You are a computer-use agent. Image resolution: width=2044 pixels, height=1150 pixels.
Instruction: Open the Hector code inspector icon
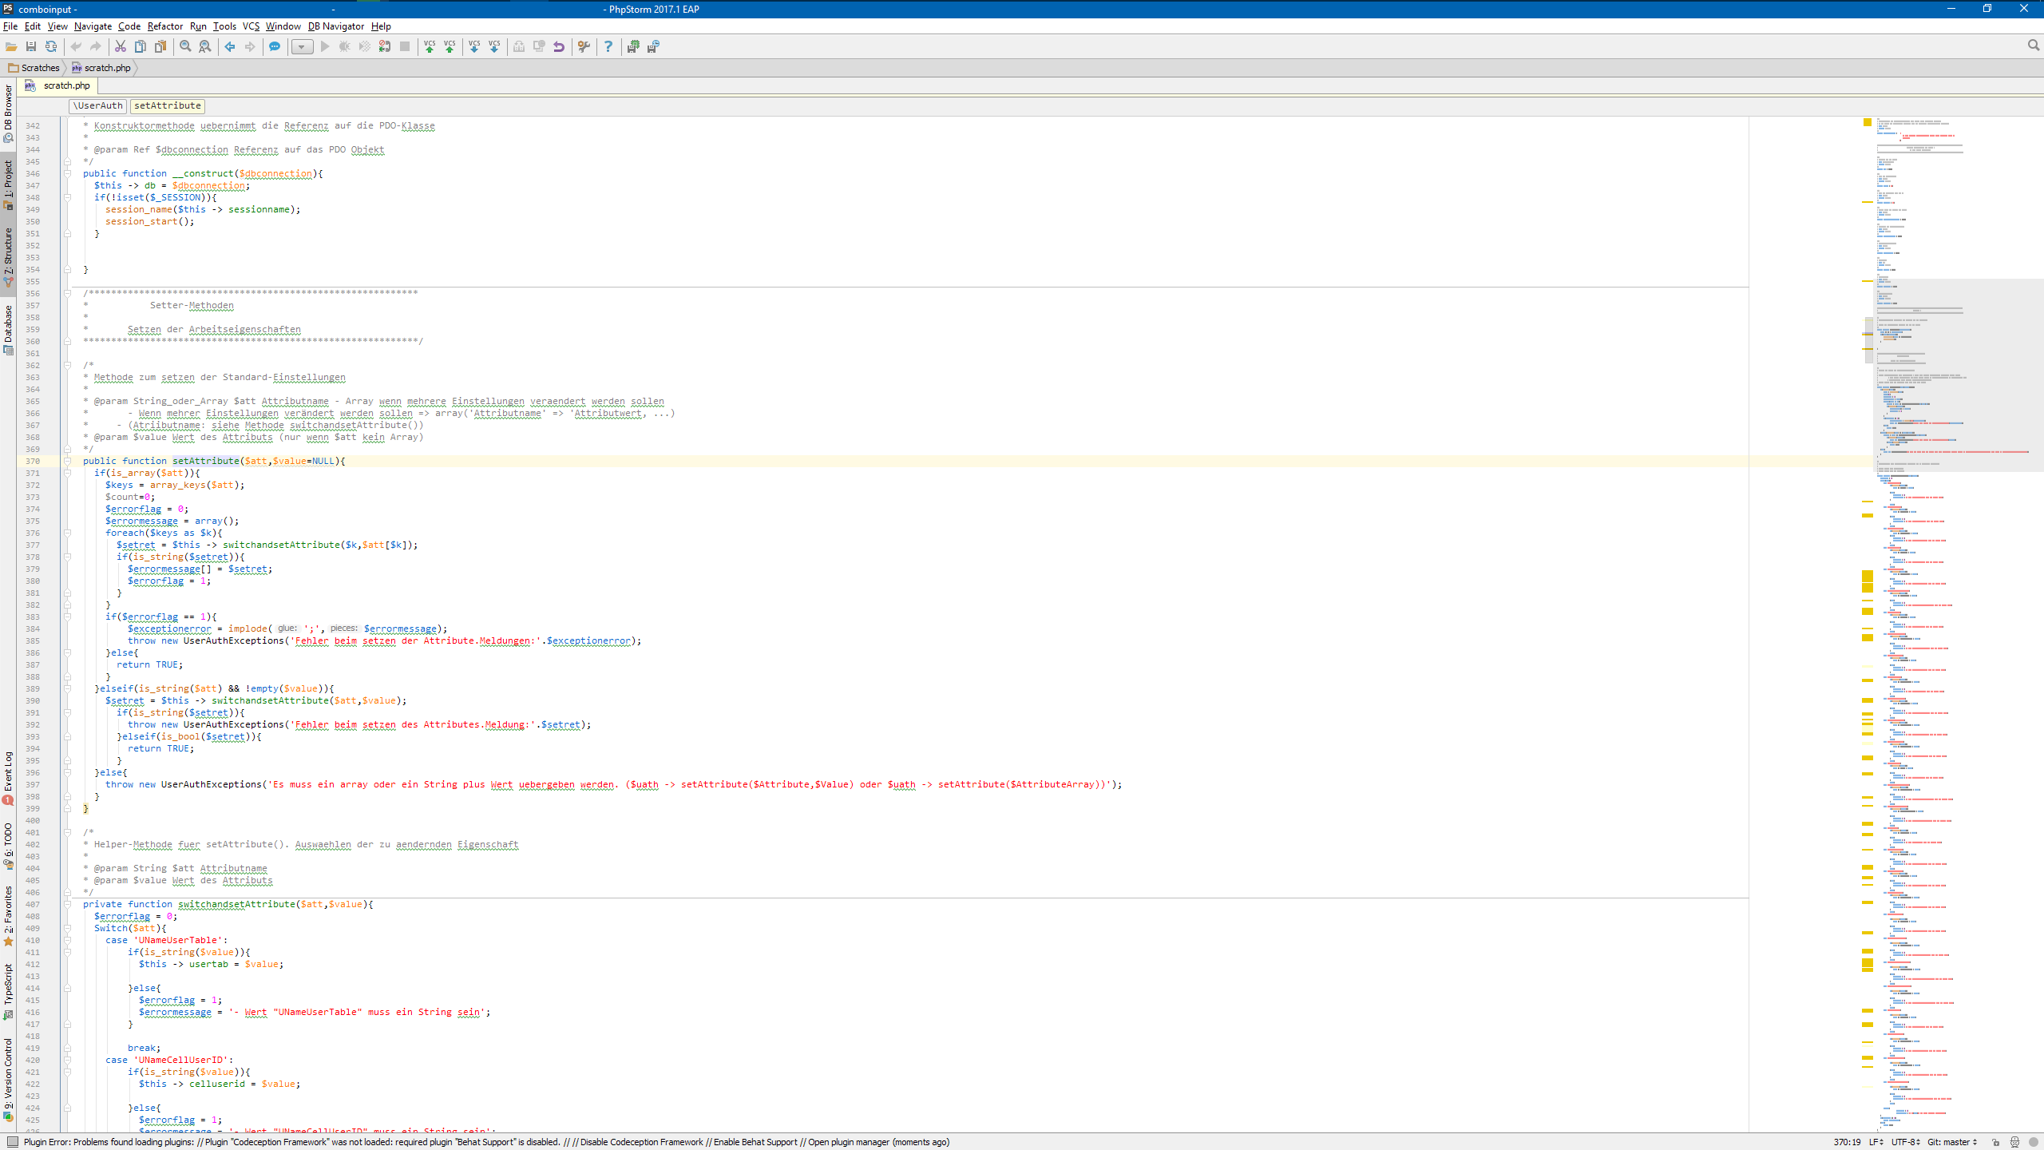pos(2014,1142)
